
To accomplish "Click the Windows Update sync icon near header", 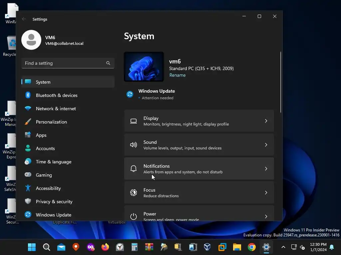I will click(x=130, y=94).
